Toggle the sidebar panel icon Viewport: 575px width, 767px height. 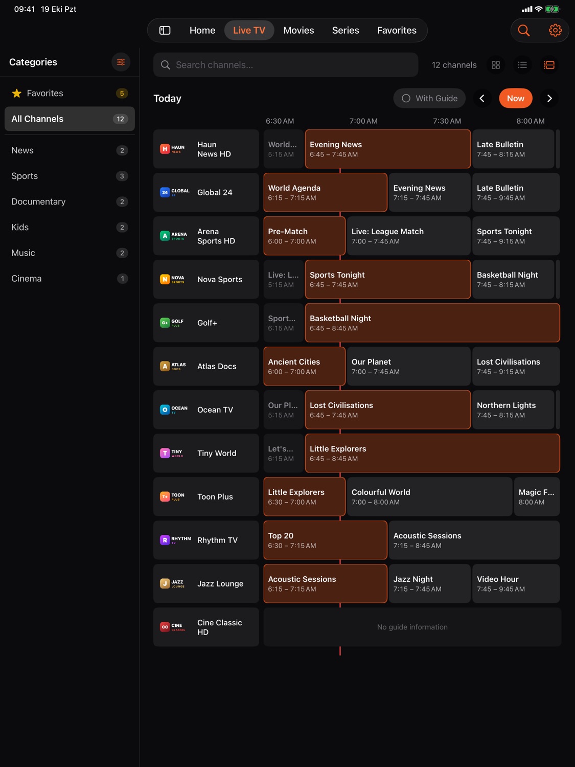165,30
